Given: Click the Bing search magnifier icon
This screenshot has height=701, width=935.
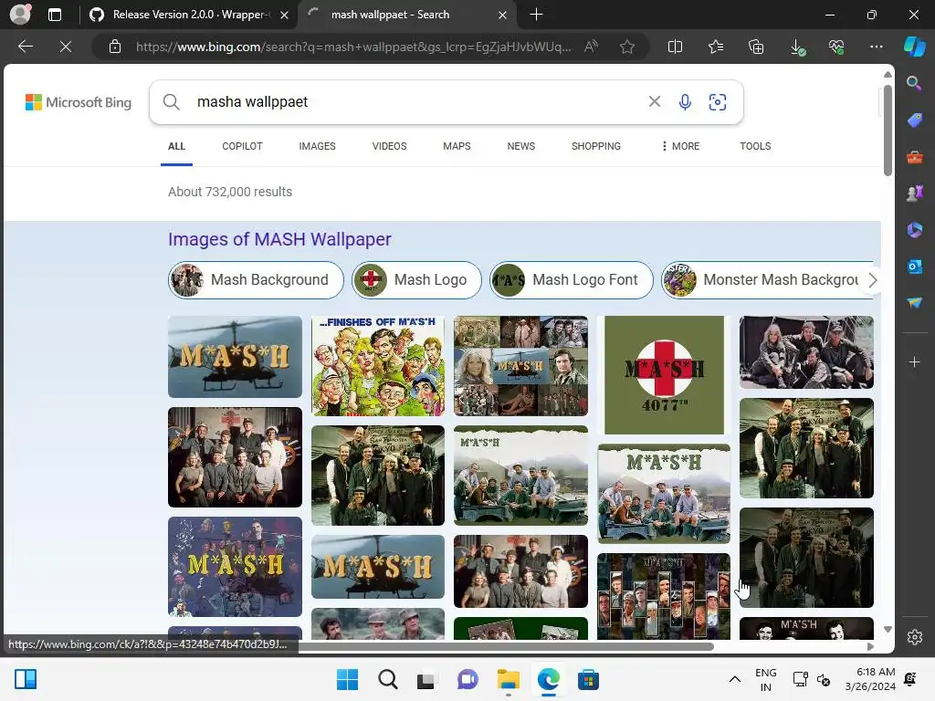Looking at the screenshot, I should pos(171,102).
